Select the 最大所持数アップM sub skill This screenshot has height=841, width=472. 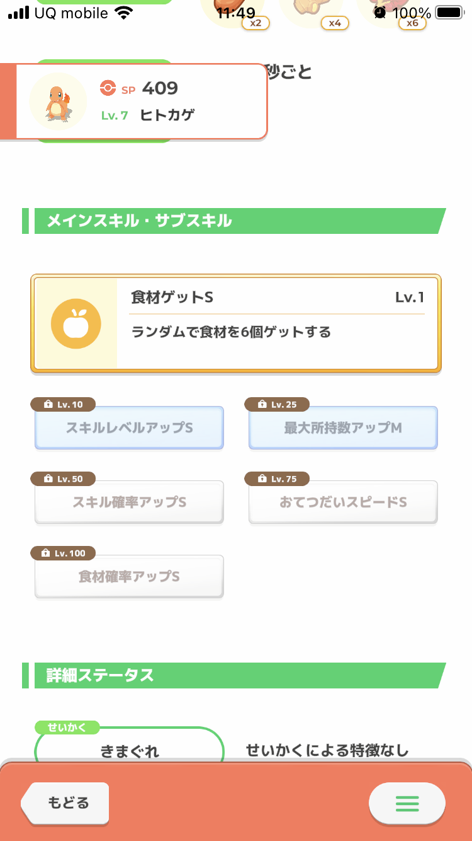(x=343, y=428)
